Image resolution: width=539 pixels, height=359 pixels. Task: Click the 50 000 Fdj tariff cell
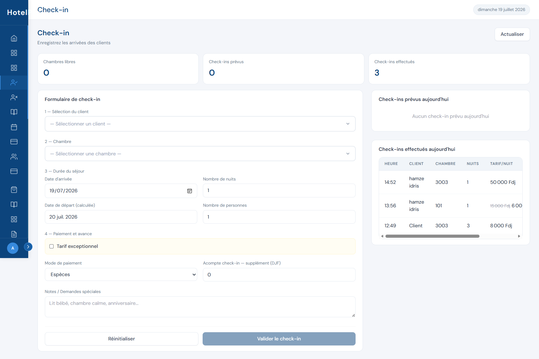503,182
